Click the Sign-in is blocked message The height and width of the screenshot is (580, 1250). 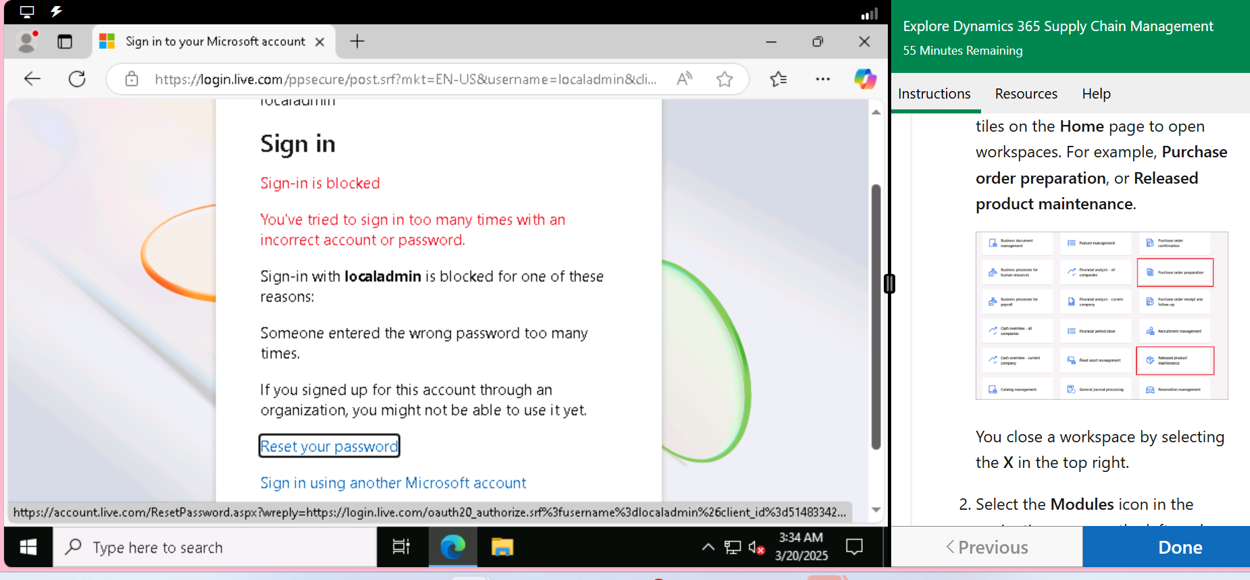(320, 183)
